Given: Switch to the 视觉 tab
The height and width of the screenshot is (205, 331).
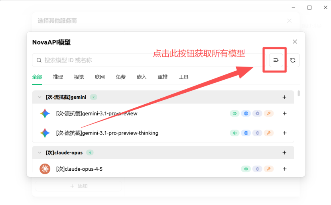Looking at the screenshot, I should (x=79, y=77).
